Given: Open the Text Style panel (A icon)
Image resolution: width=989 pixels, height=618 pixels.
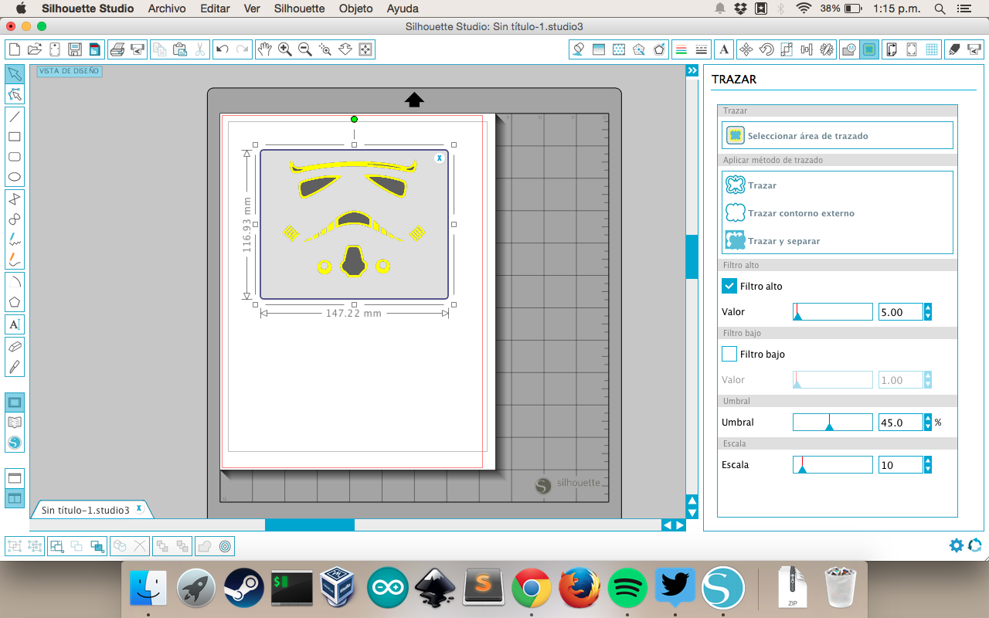Looking at the screenshot, I should pos(724,49).
